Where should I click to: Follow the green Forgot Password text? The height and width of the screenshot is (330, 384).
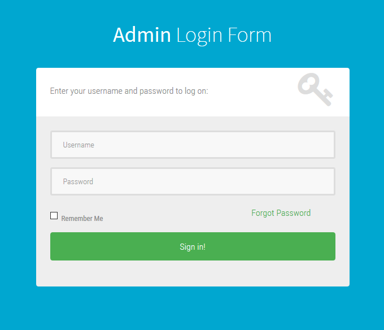281,213
